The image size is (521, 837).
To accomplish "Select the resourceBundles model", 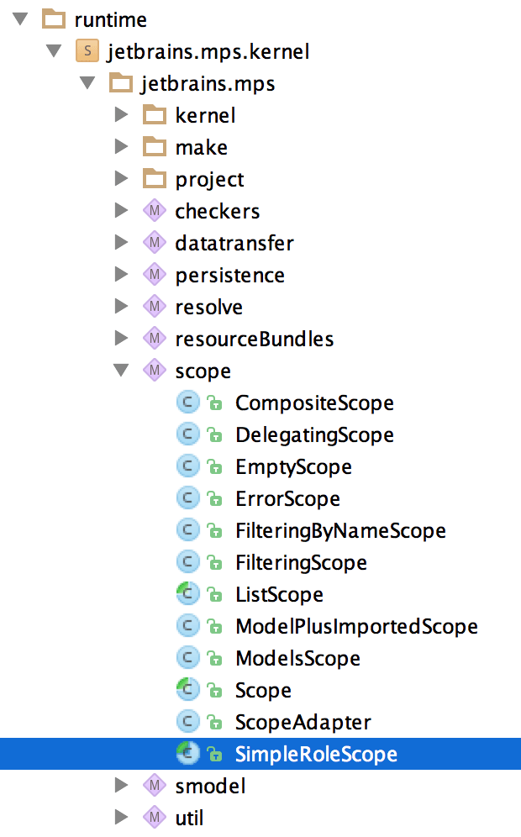I will click(254, 339).
